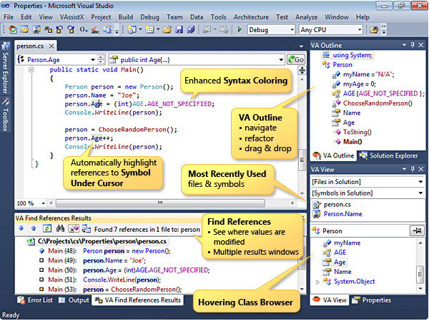Select ChooseRandomPerson() in VA Outline
This screenshot has height=321, width=429.
tap(378, 103)
